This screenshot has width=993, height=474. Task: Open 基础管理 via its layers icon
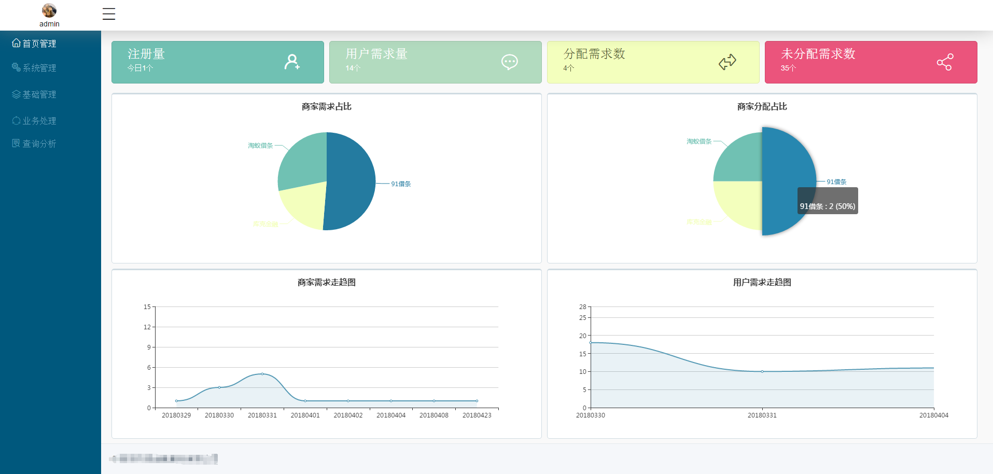tap(16, 94)
